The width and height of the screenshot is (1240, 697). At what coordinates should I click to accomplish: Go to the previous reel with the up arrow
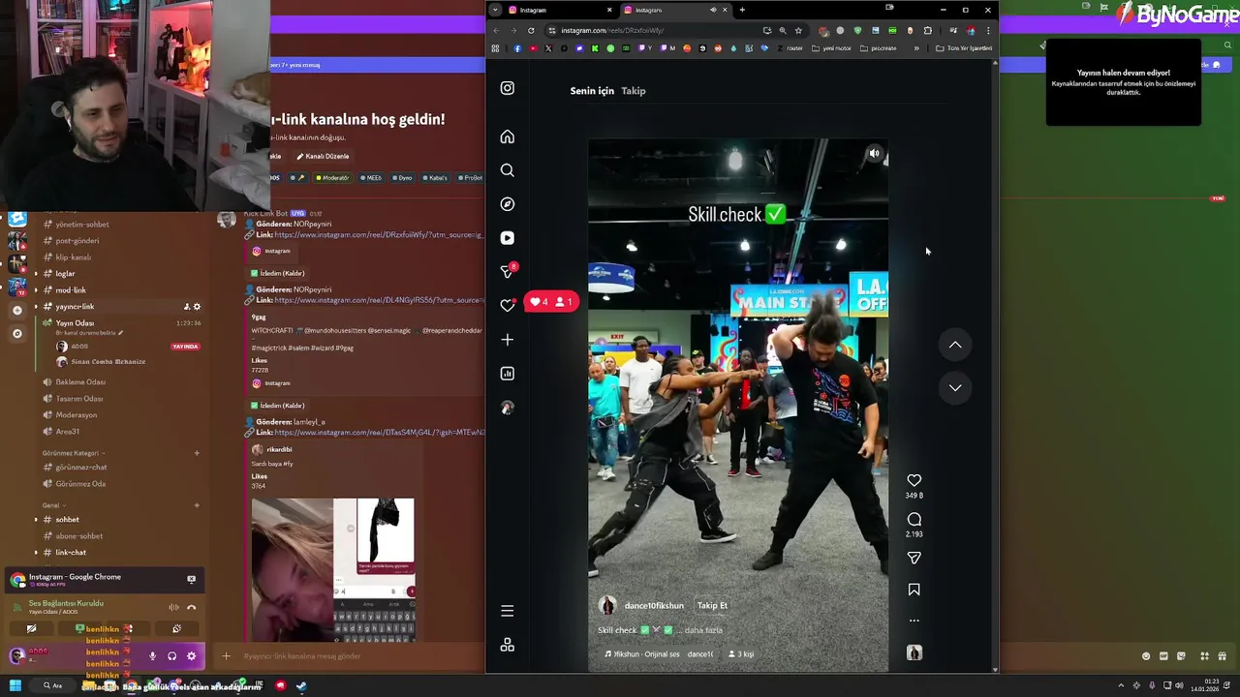[955, 345]
